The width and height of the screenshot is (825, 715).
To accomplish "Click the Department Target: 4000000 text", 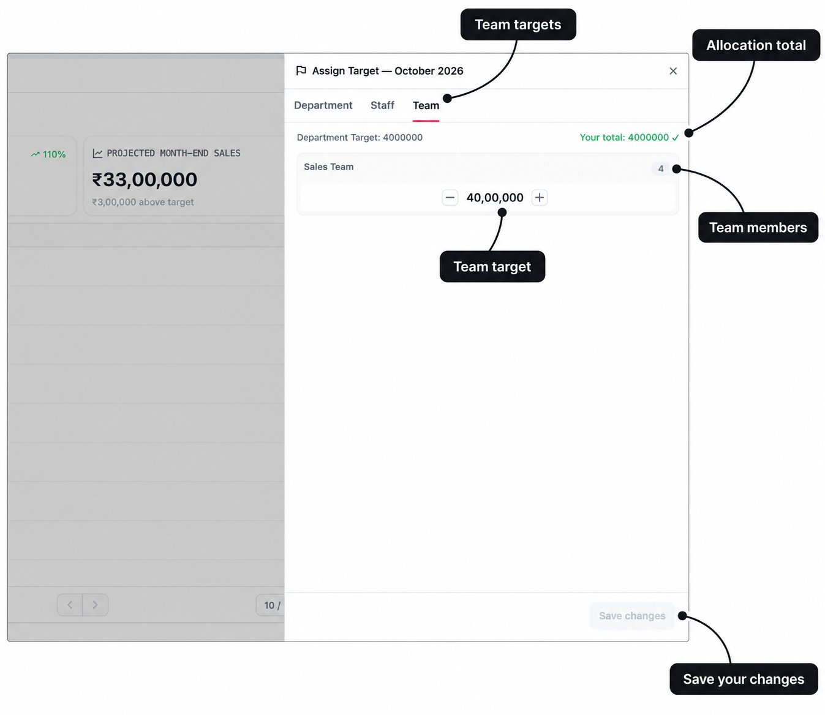I will 360,137.
